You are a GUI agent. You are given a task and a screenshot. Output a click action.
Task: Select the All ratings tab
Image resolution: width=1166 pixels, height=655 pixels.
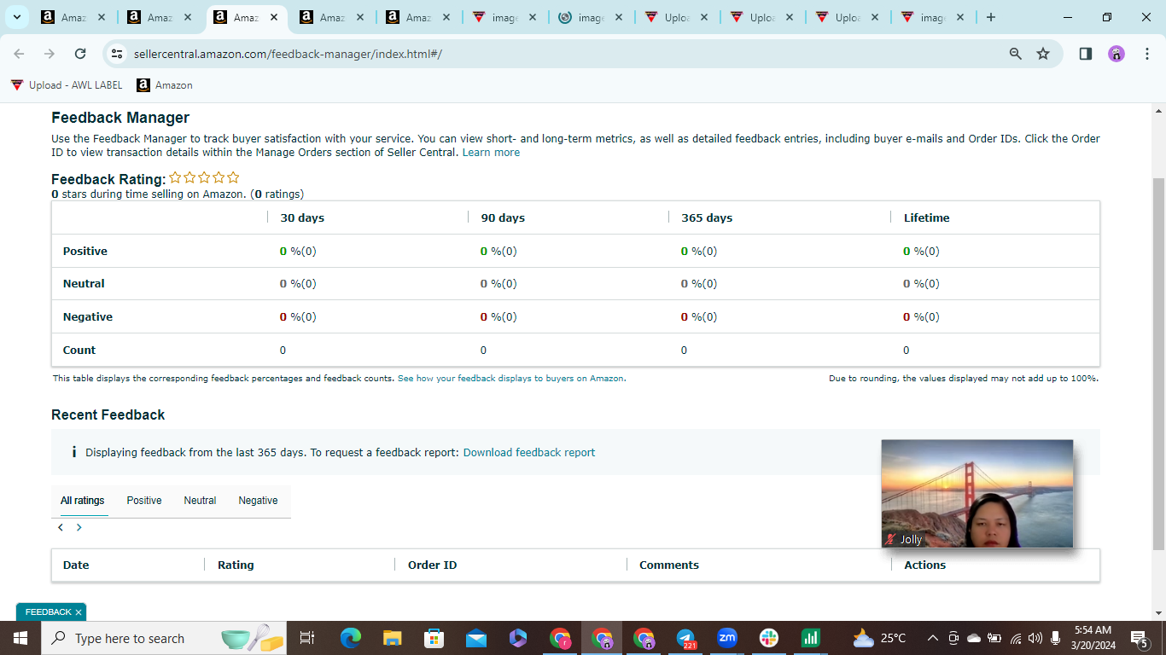83,501
